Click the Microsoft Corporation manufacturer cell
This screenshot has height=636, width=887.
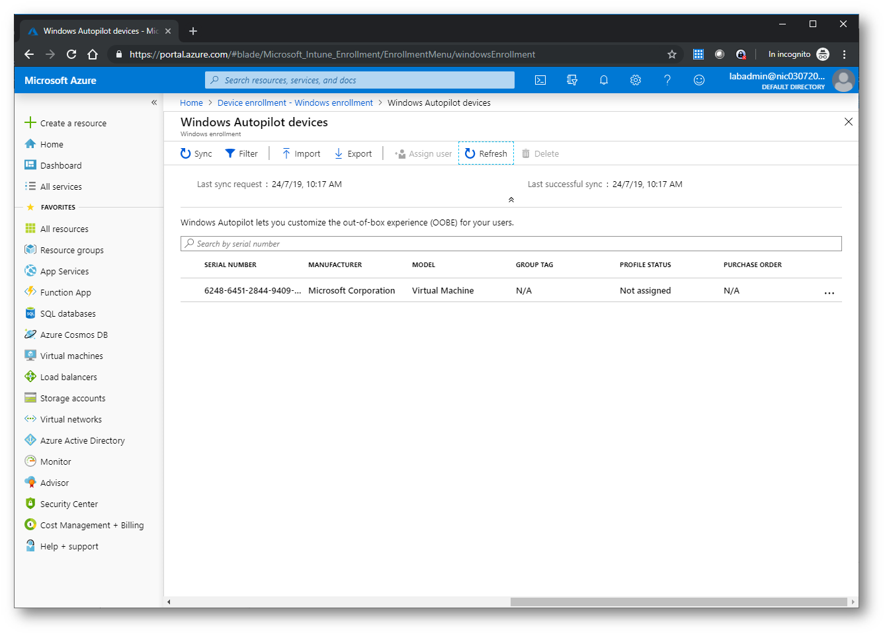351,290
